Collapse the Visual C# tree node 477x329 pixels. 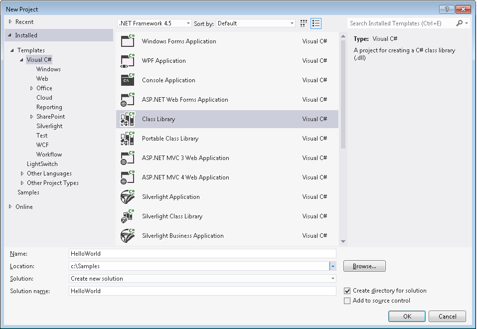tap(21, 60)
